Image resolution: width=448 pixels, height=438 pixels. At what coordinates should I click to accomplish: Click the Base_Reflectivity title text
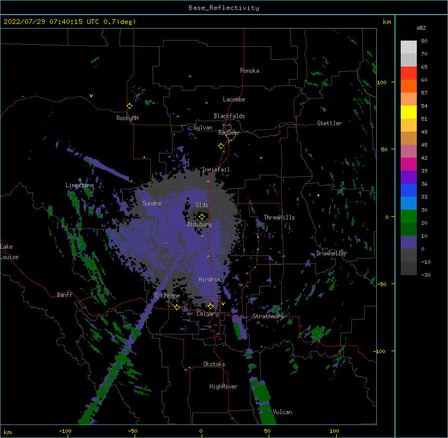coord(224,8)
